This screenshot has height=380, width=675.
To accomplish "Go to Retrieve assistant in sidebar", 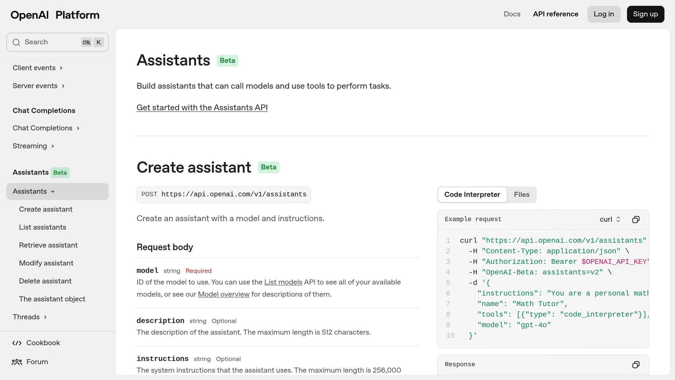I will click(48, 245).
